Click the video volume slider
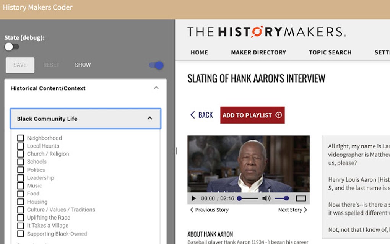The height and width of the screenshot is (244, 390). pyautogui.click(x=282, y=198)
